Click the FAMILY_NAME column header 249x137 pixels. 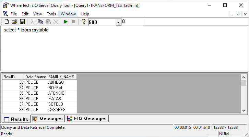click(x=62, y=77)
